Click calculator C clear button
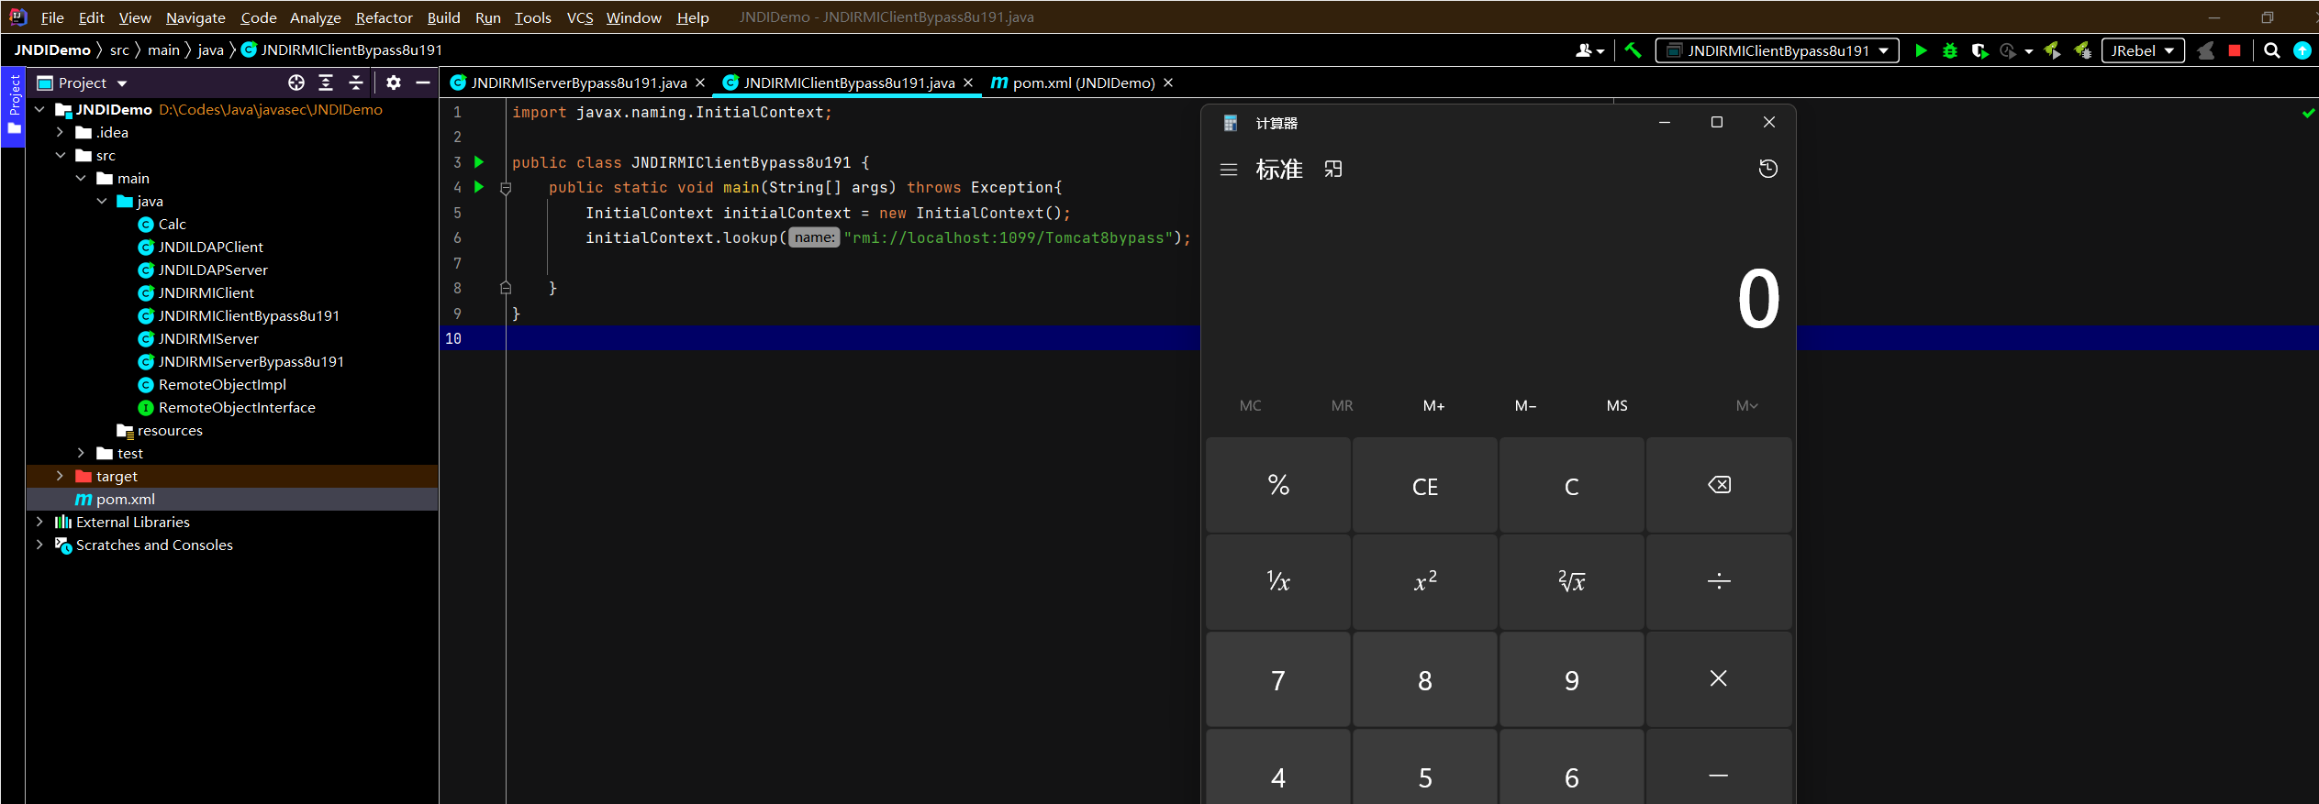Viewport: 2319px width, 804px height. click(x=1572, y=485)
